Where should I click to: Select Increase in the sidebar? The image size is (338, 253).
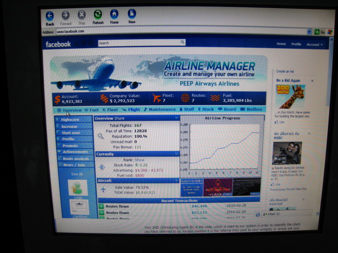pos(73,126)
